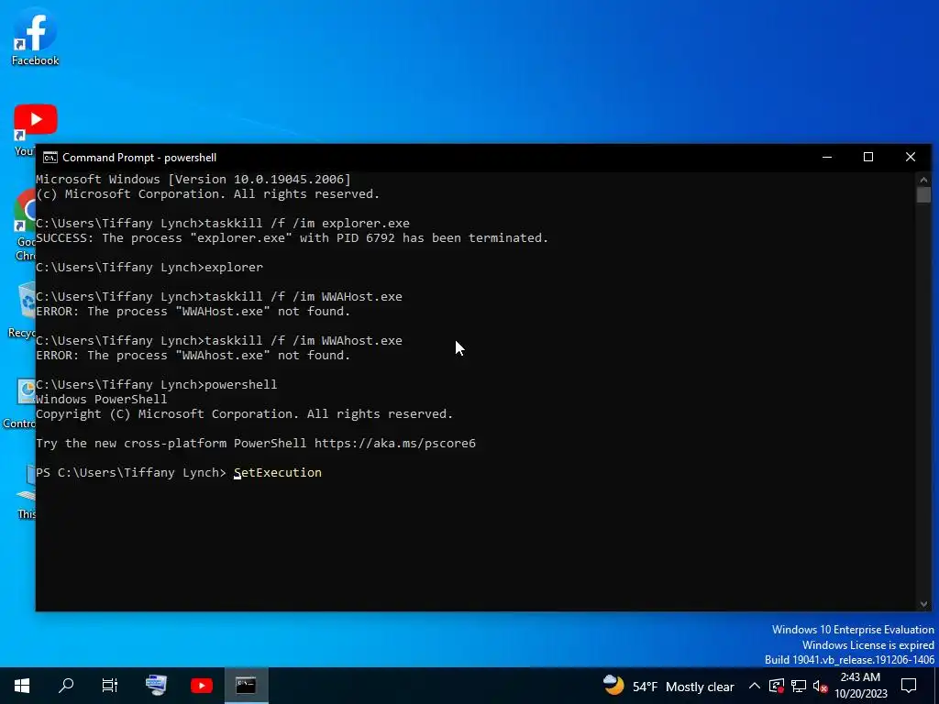Maximize the Command Prompt window

click(x=868, y=157)
